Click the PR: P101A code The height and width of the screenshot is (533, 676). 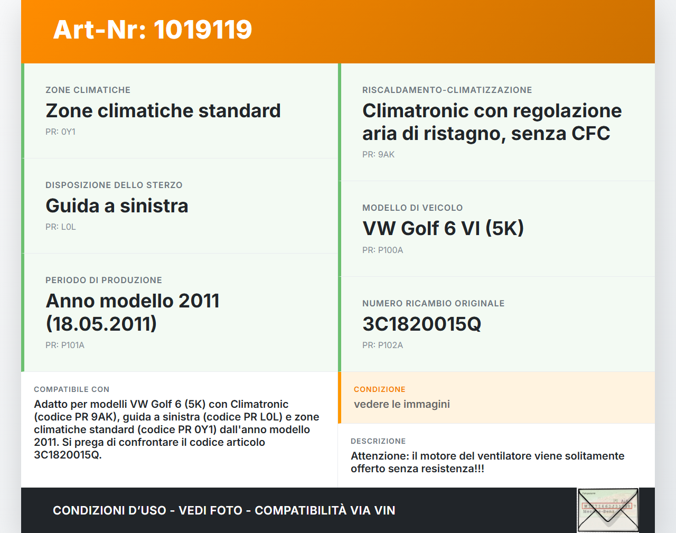coord(65,345)
